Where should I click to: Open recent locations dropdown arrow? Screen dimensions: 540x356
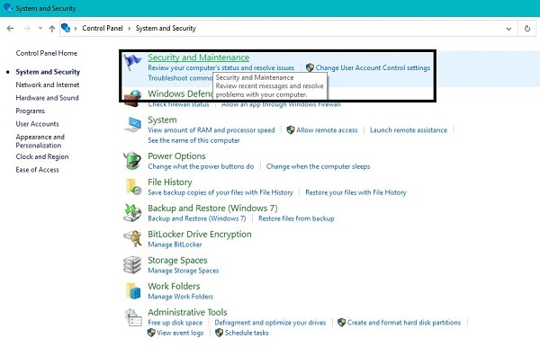pos(40,28)
